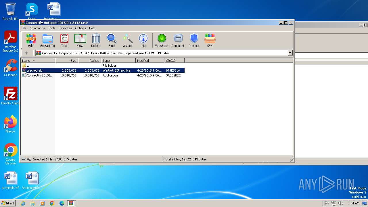Launch Internet Explorer from taskbar

tap(23, 203)
